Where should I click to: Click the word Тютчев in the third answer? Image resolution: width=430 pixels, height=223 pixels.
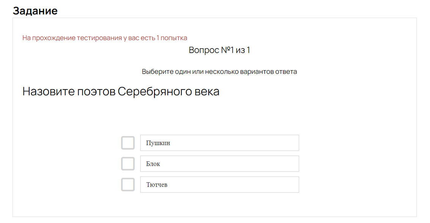coord(157,185)
